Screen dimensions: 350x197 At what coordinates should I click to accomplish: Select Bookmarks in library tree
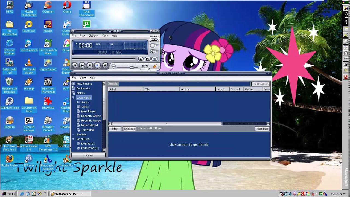click(x=83, y=88)
